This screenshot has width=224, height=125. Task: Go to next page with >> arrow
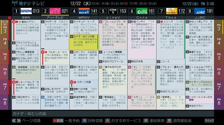click(x=19, y=121)
